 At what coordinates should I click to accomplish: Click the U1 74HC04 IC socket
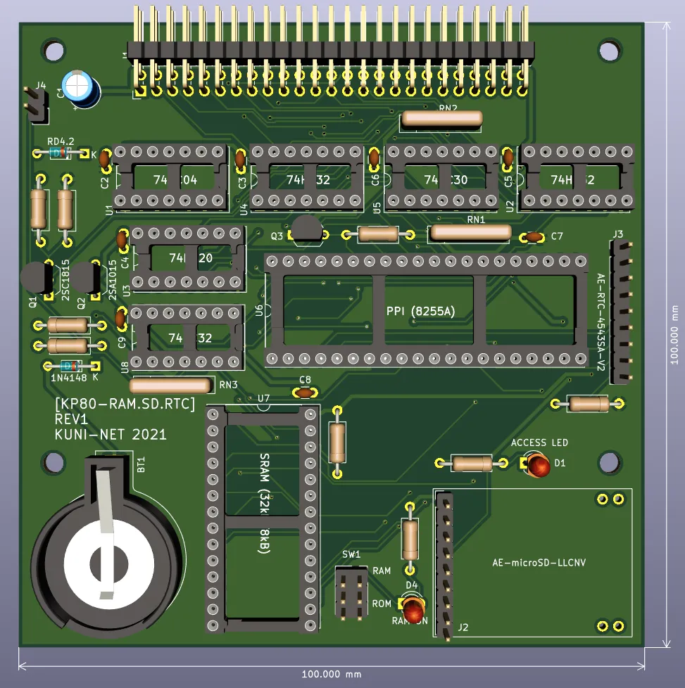click(170, 177)
